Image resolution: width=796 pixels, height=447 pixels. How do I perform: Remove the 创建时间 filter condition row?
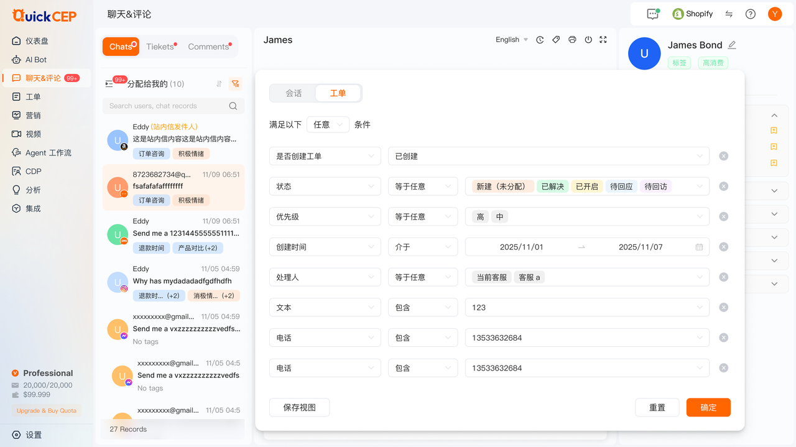pos(723,247)
